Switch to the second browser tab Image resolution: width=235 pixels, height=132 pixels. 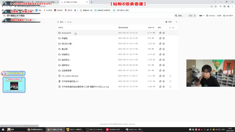45,2
